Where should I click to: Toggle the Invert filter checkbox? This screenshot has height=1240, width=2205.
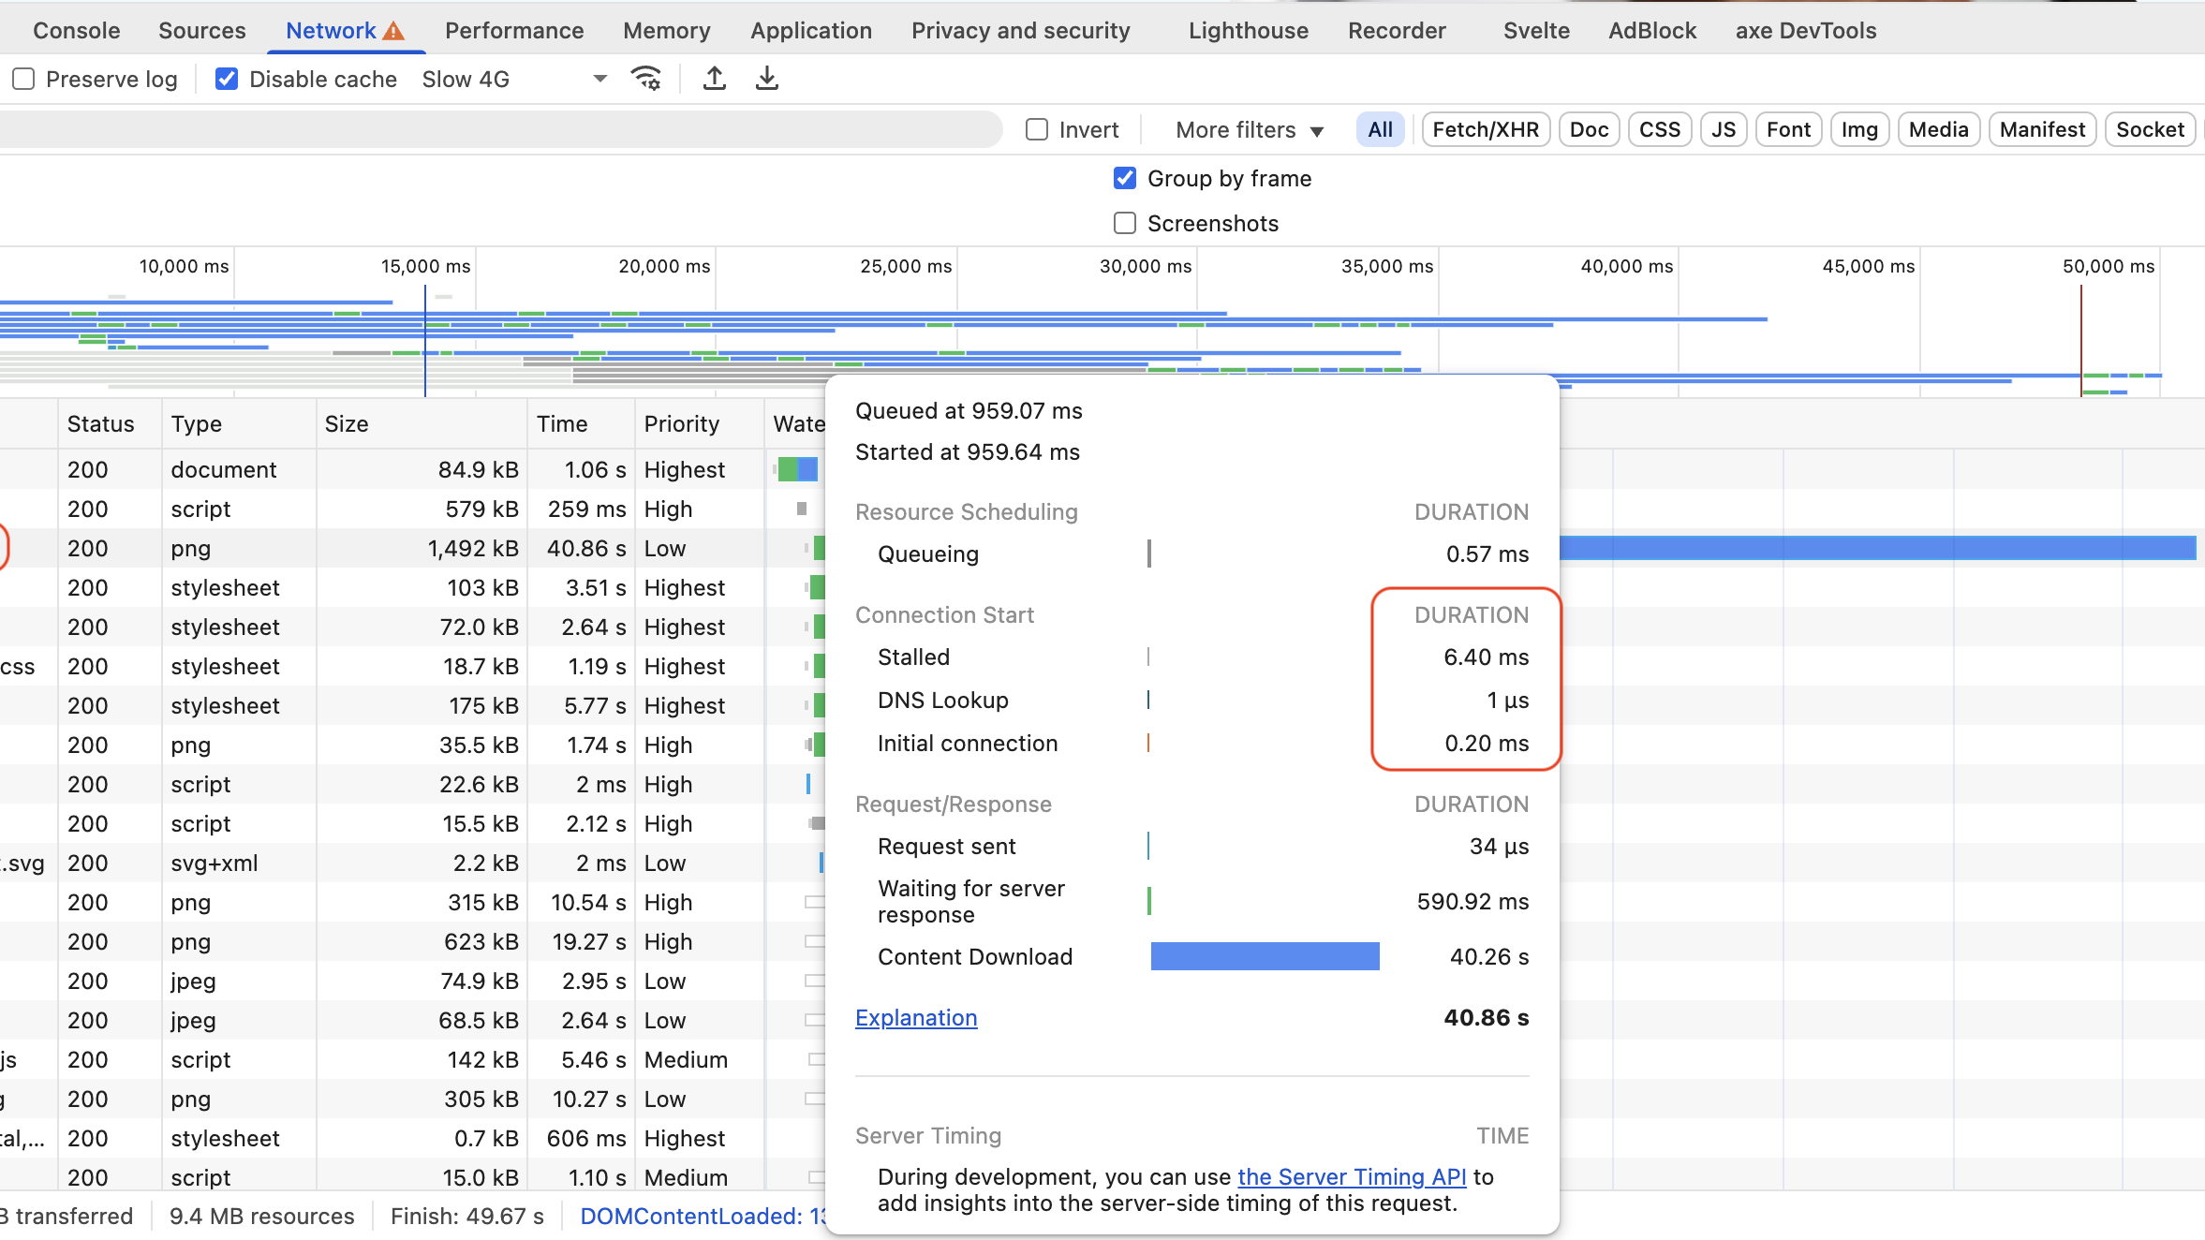(x=1037, y=129)
